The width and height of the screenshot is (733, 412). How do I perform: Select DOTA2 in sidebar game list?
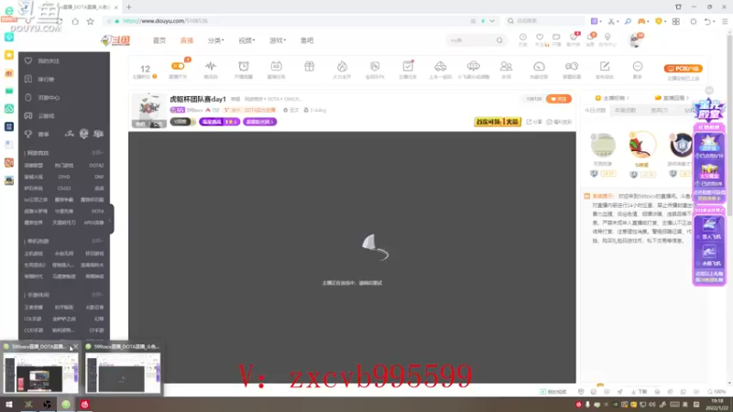96,166
